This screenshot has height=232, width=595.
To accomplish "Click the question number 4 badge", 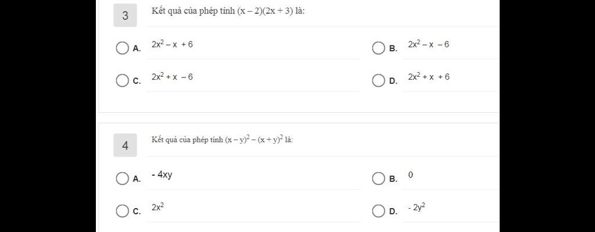I will pyautogui.click(x=126, y=145).
